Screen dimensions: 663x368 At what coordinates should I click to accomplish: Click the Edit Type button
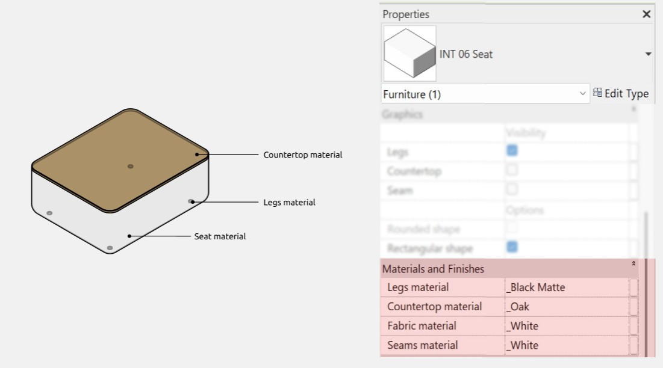[621, 93]
